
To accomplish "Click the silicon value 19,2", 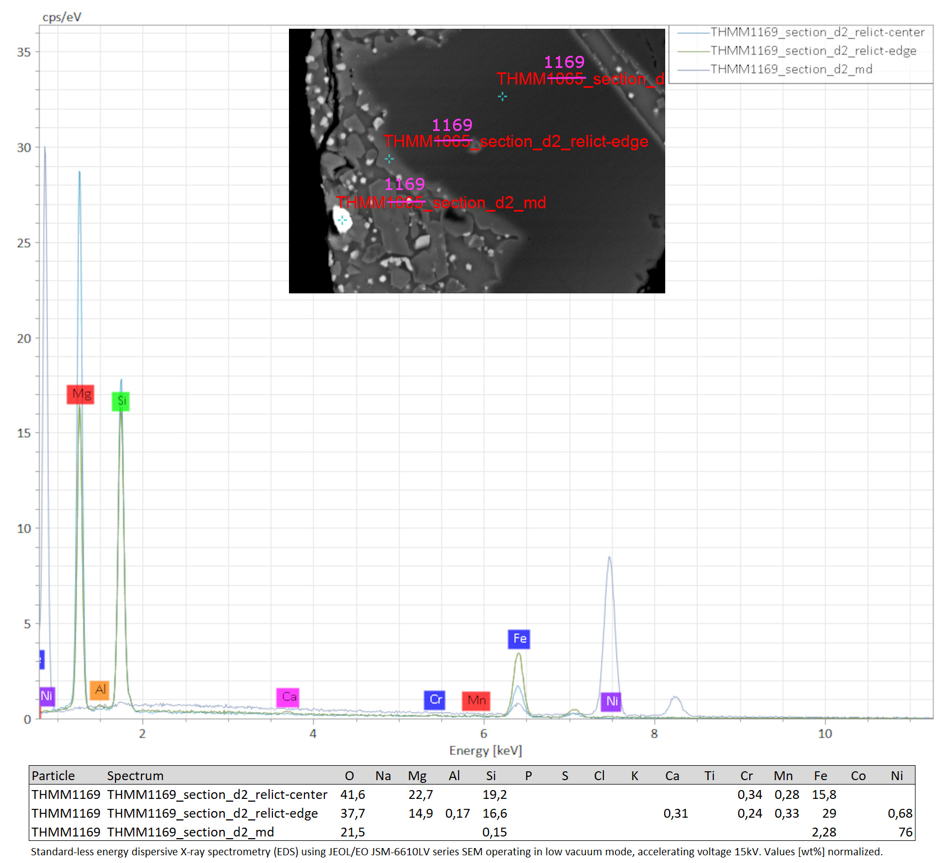I will [494, 794].
